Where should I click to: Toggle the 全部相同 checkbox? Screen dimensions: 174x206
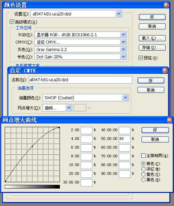[143, 156]
